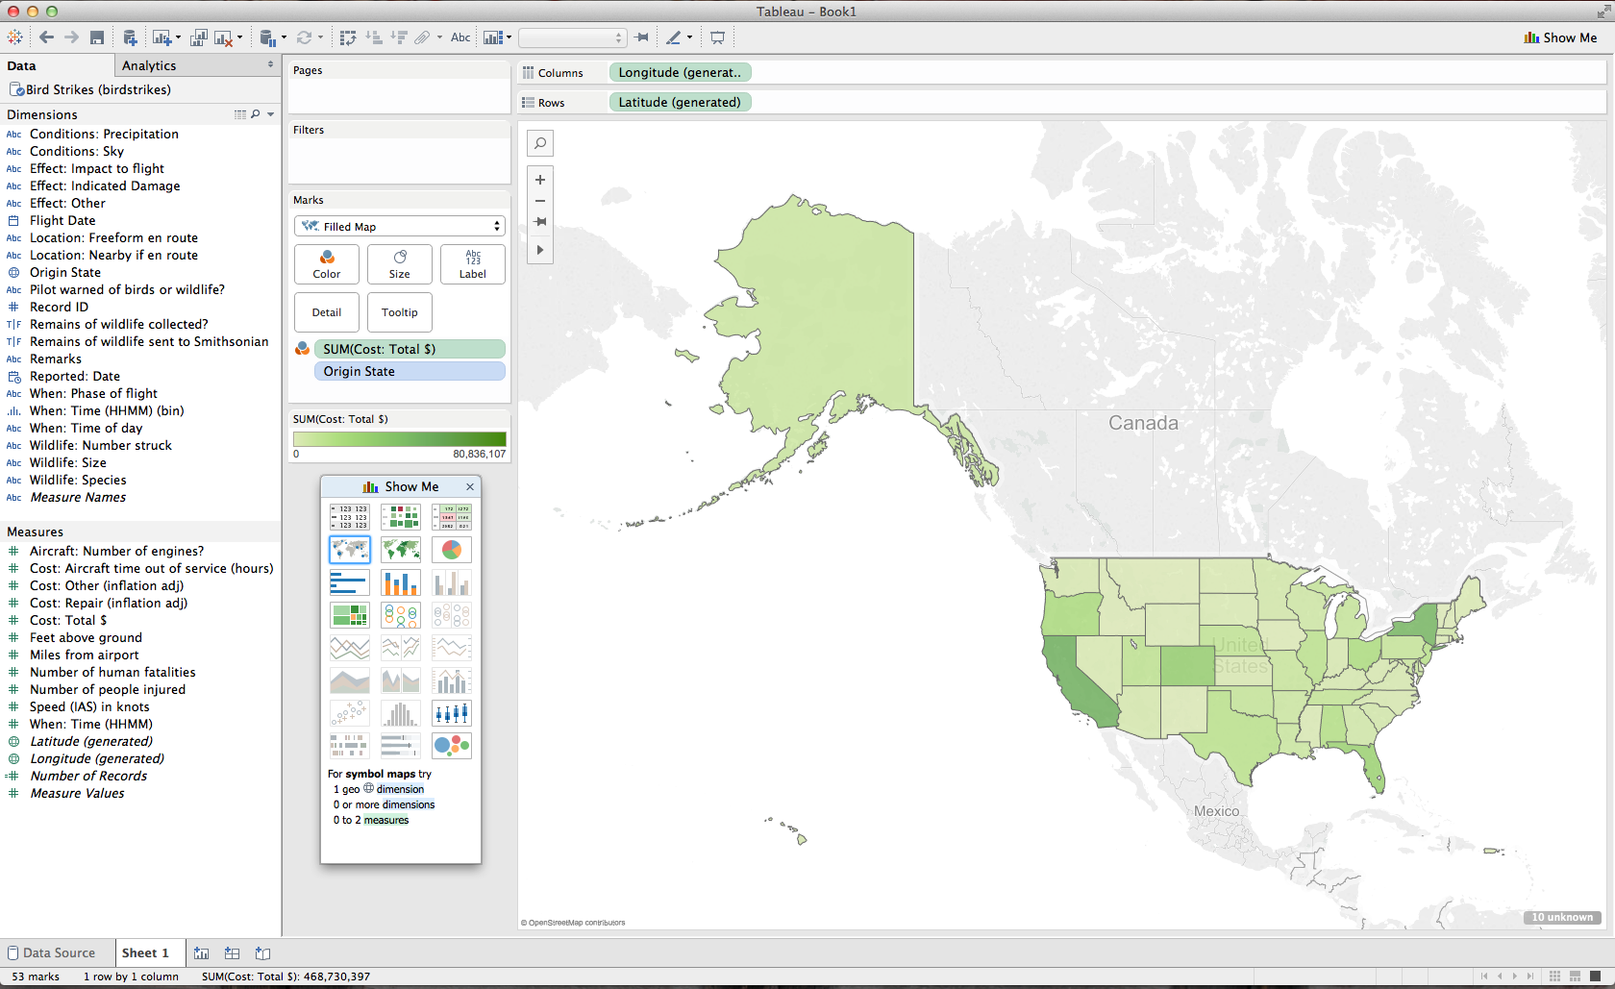
Task: Pick packed bubbles chart in Show Me
Action: (x=452, y=746)
